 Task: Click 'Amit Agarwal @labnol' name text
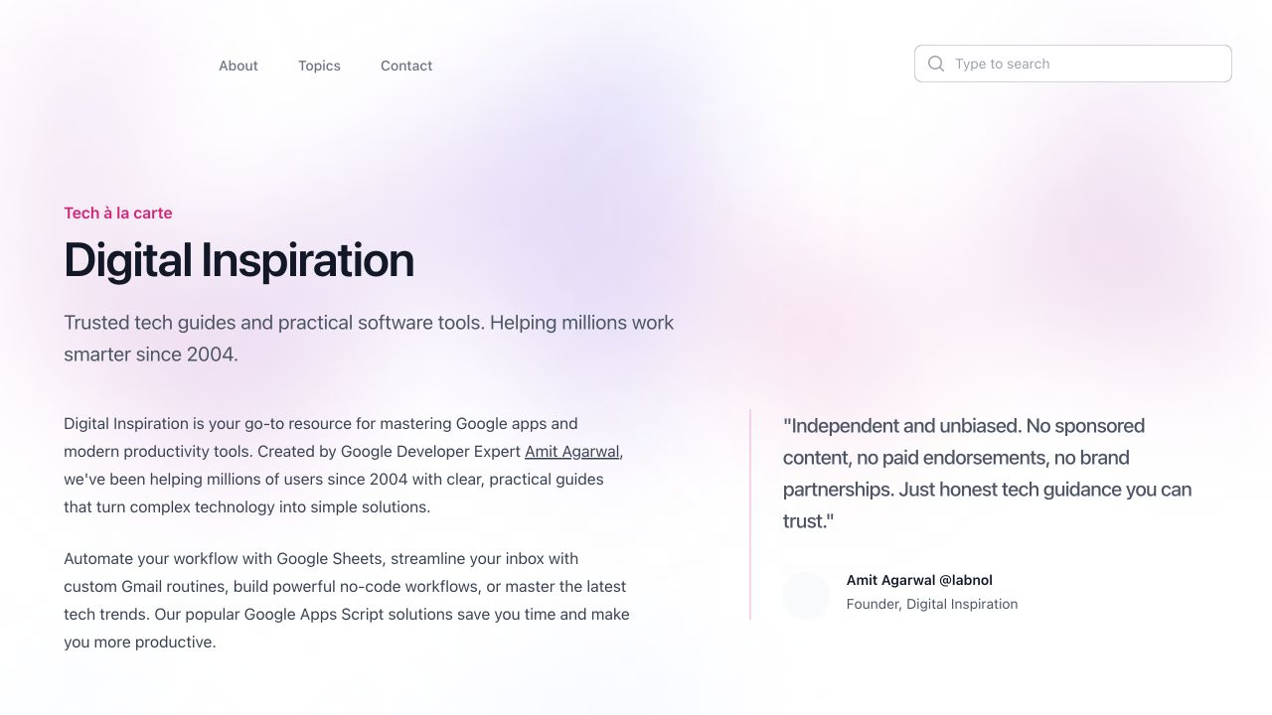tap(919, 580)
